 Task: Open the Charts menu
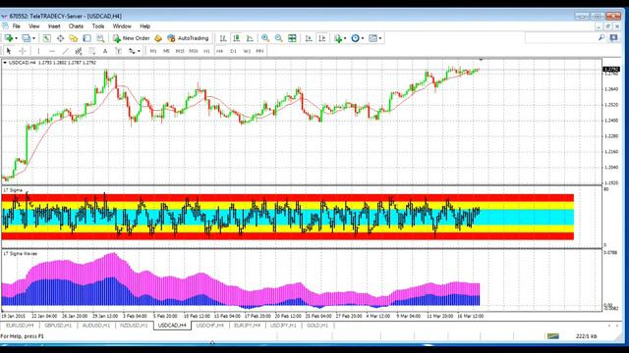tap(76, 26)
